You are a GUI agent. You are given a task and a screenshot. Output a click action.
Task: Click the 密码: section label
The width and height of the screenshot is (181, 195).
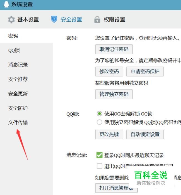coord(72,38)
